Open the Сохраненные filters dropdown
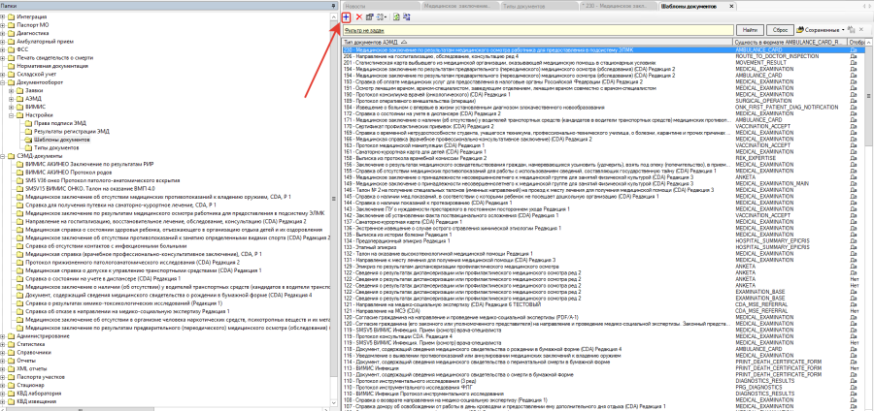 point(821,29)
